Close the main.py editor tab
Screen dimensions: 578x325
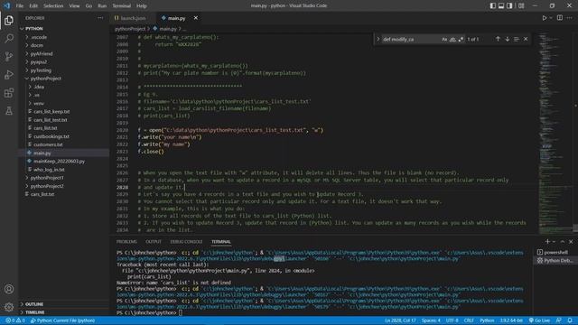196,18
